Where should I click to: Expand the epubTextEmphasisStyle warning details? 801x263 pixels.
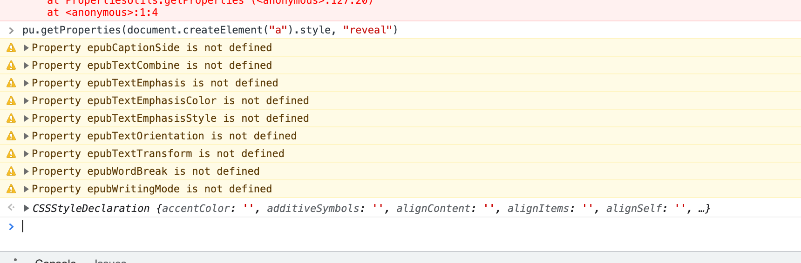[x=27, y=118]
